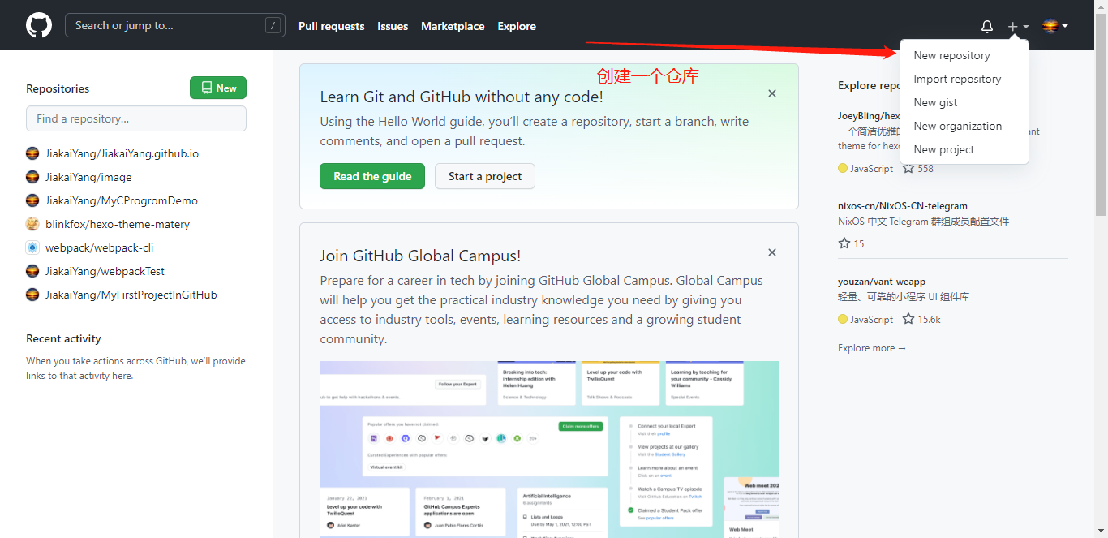Dismiss the Learn Git and GitHub card
This screenshot has width=1108, height=538.
pyautogui.click(x=772, y=93)
